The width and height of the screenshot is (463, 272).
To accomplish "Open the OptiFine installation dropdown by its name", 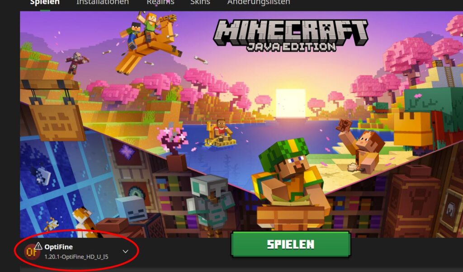I will (58, 247).
